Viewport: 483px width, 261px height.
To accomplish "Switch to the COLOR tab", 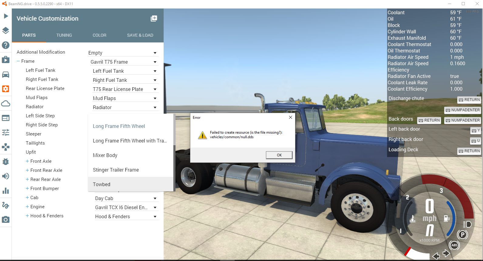I will click(x=100, y=35).
